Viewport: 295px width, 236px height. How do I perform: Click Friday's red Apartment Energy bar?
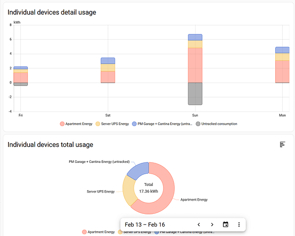pos(21,77)
